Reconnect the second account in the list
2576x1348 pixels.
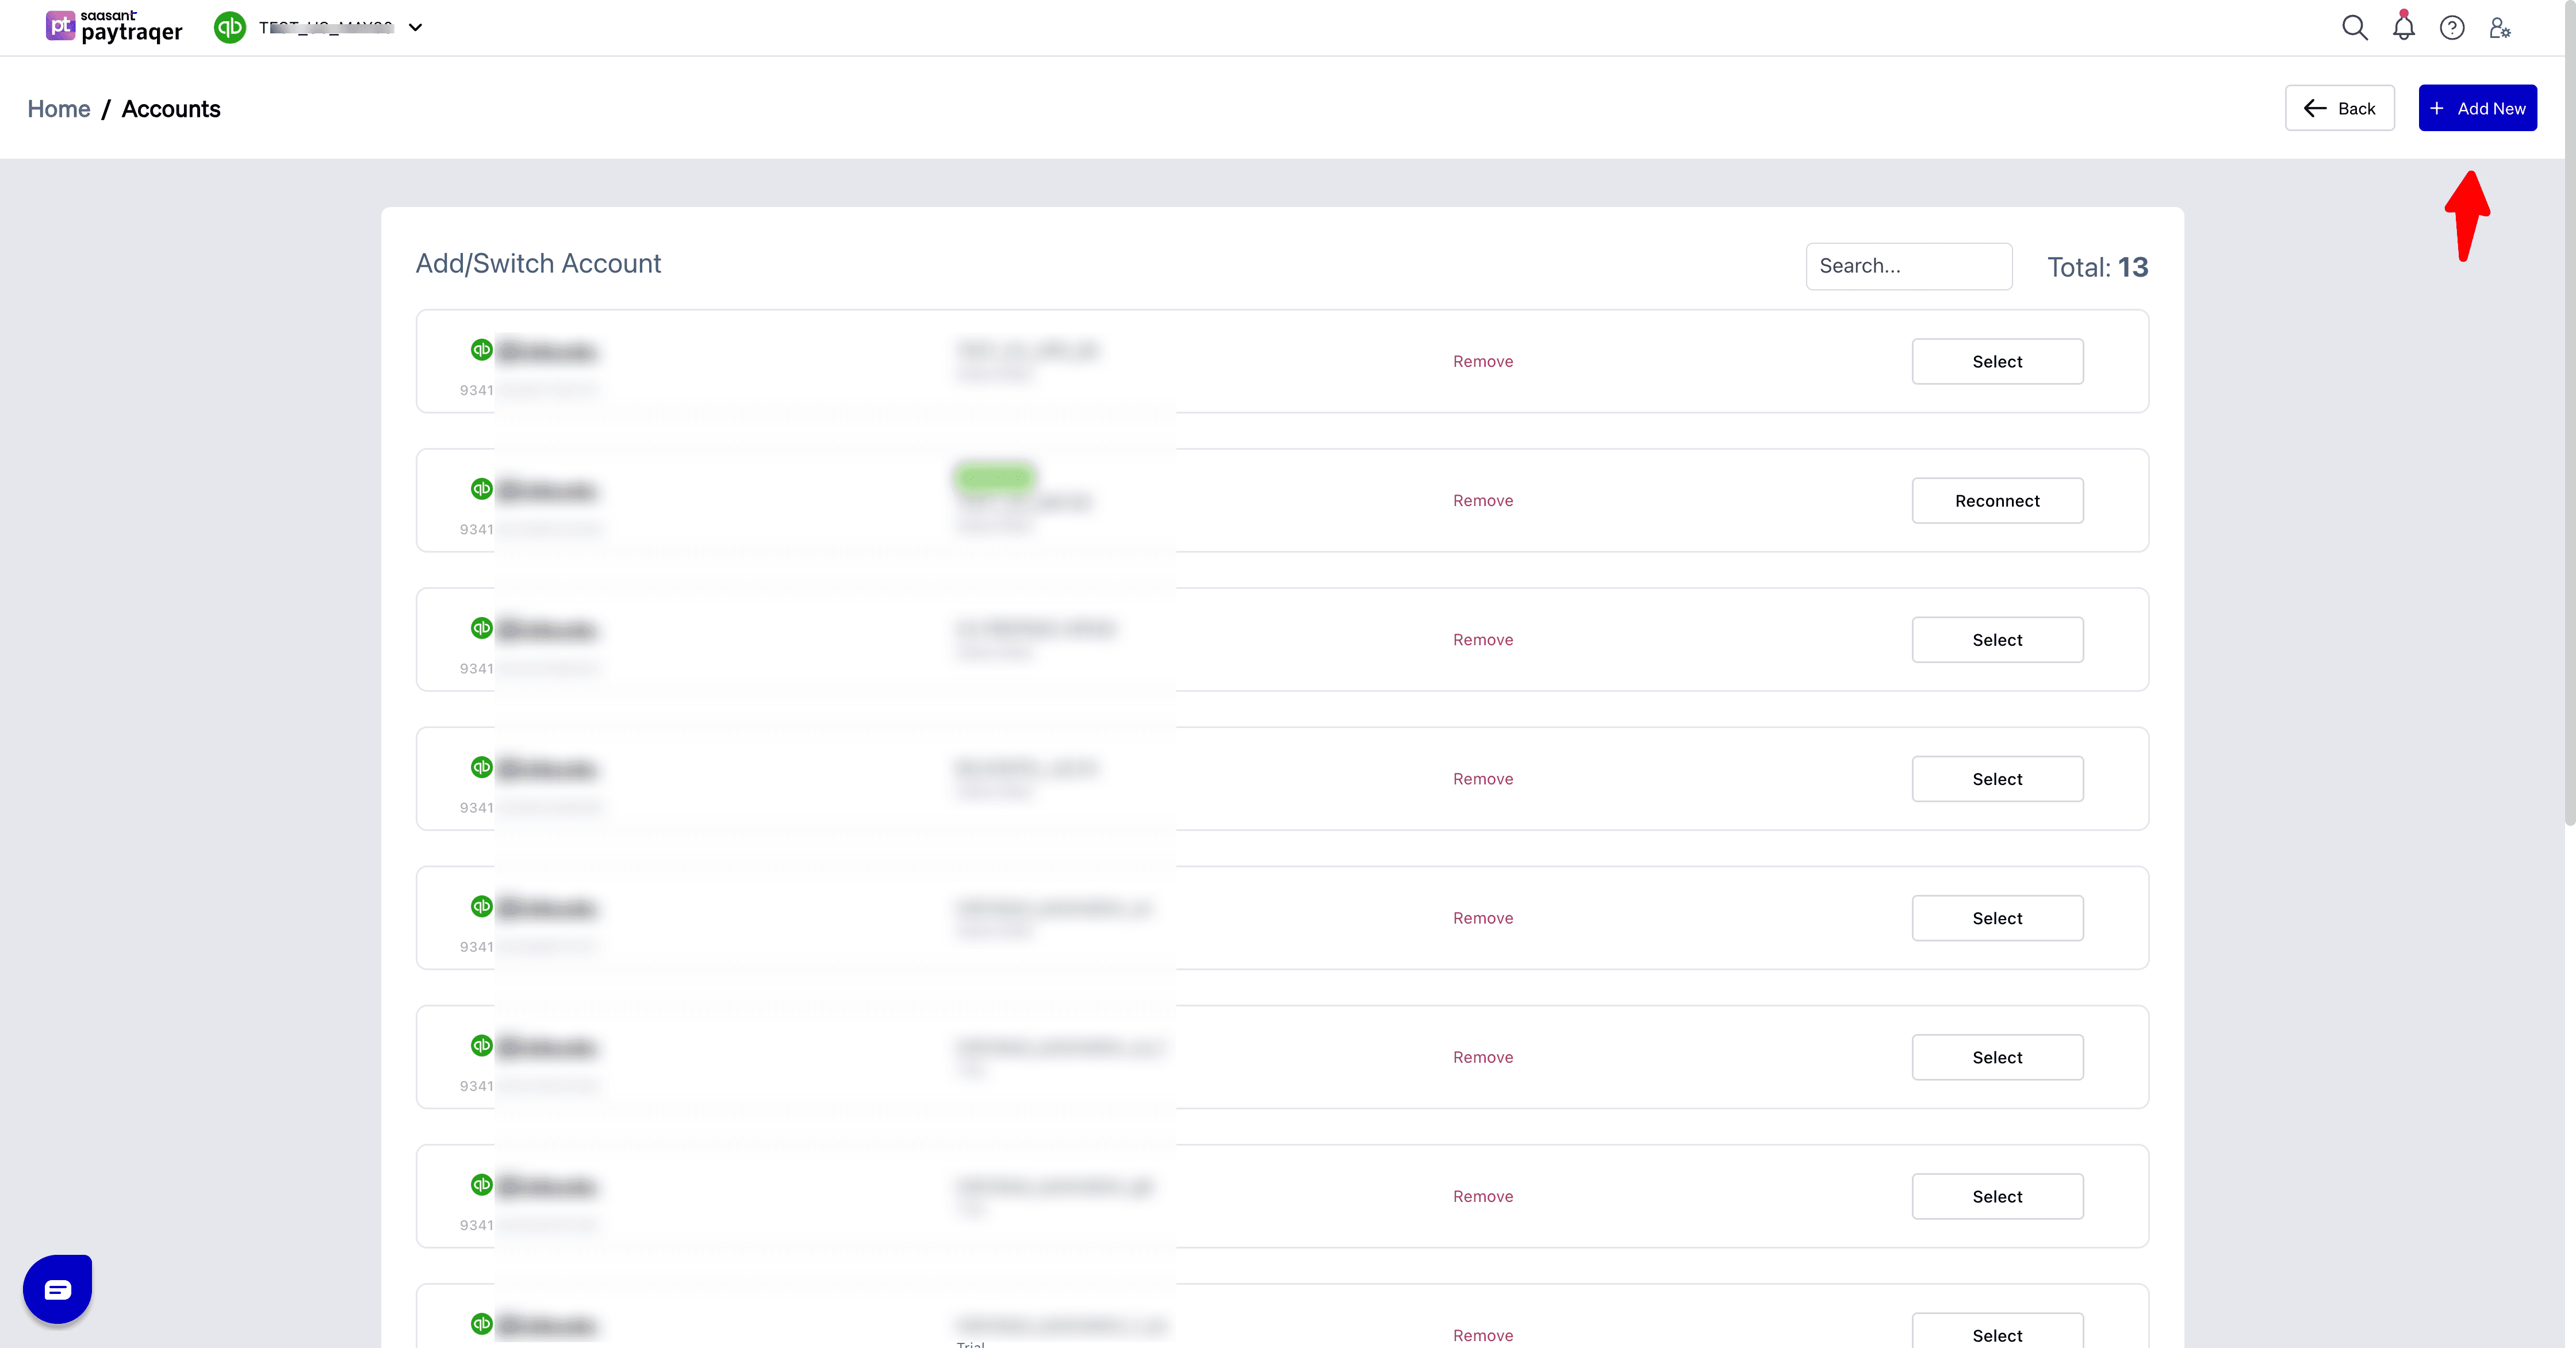[1997, 500]
